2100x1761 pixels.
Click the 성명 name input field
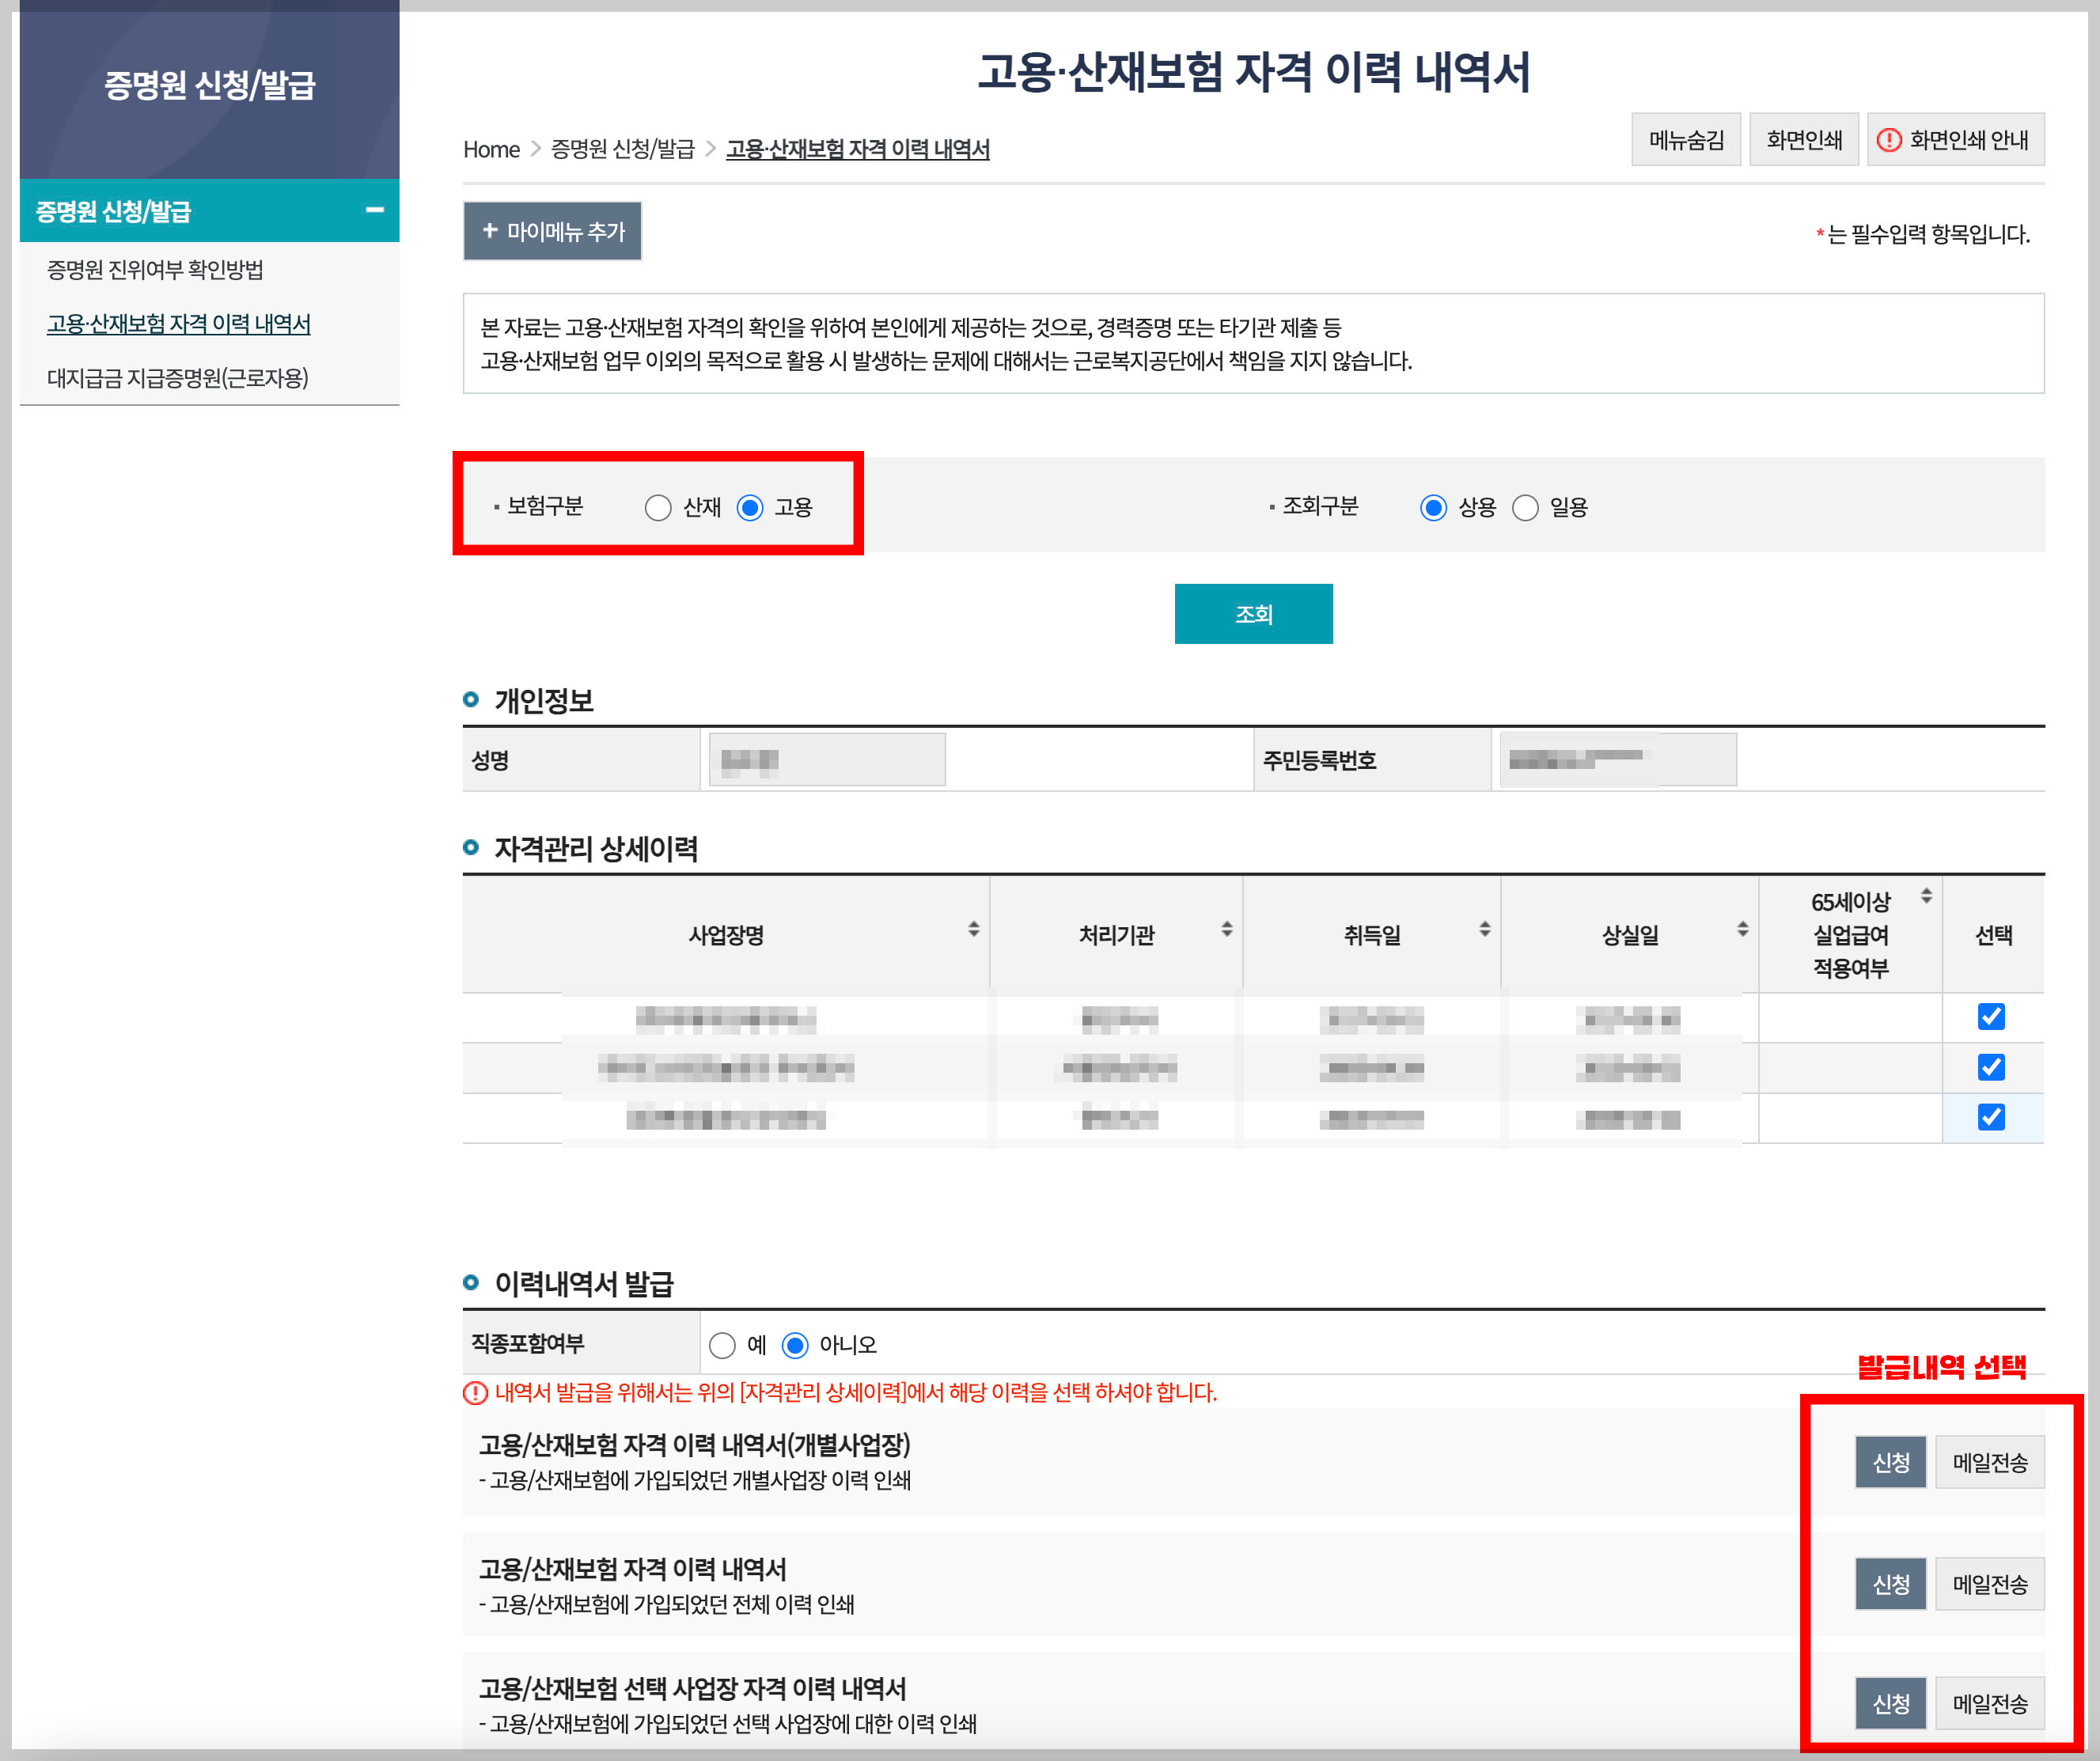click(x=826, y=759)
